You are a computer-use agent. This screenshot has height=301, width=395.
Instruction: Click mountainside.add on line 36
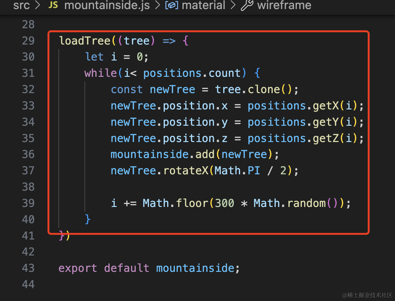(x=162, y=154)
